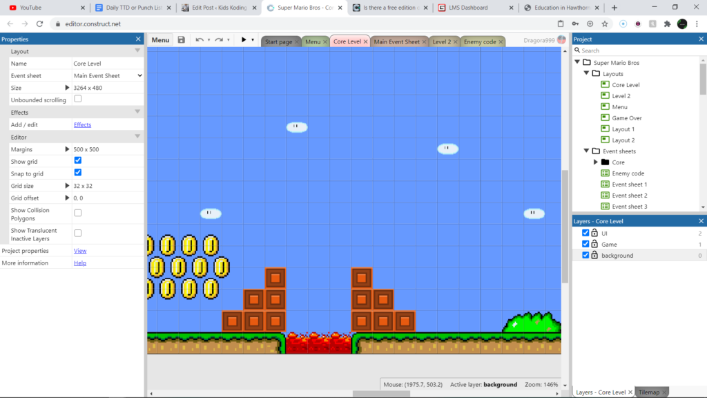The width and height of the screenshot is (707, 398).
Task: Edit the layout Name field
Action: 108,64
